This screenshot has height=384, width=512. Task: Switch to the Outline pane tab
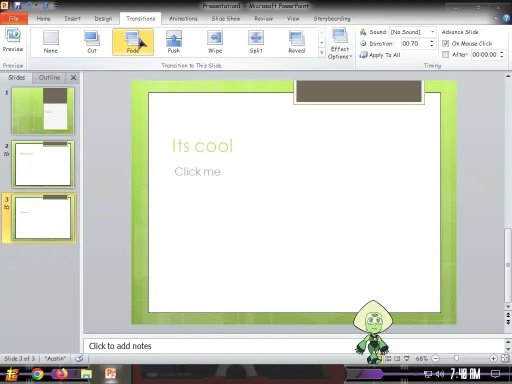tap(49, 77)
